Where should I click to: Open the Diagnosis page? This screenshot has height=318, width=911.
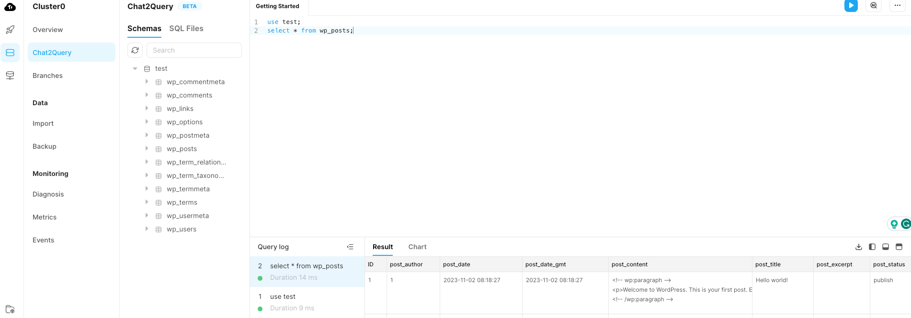[x=71, y=194]
